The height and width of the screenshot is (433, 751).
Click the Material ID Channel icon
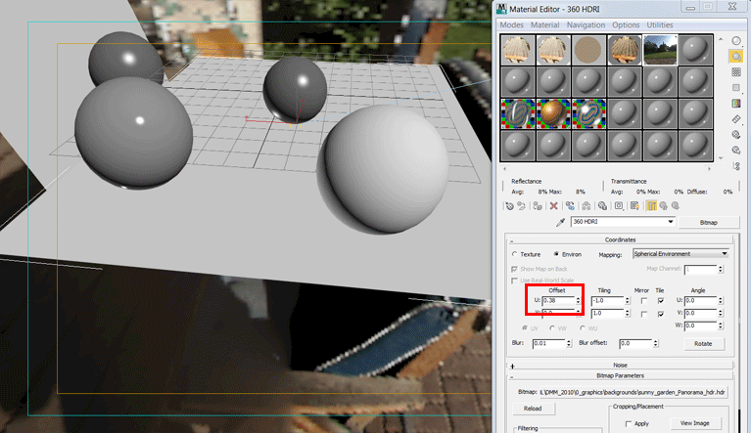[619, 206]
